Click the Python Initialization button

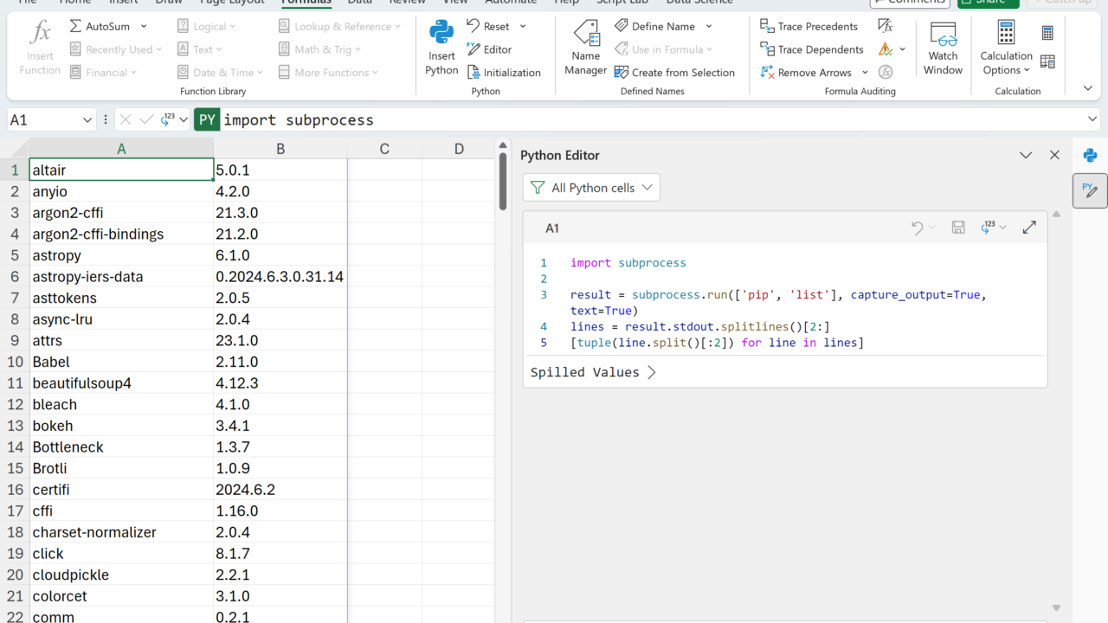point(504,73)
